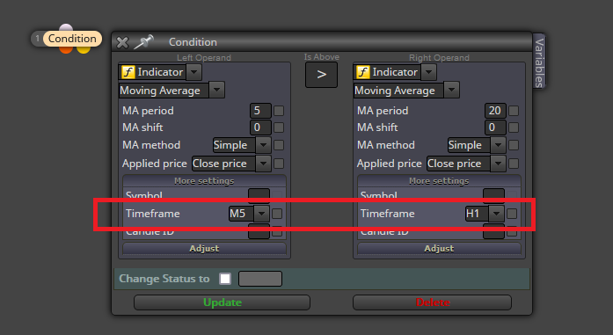
Task: Open right Moving Average indicator dropdown
Action: [x=451, y=90]
